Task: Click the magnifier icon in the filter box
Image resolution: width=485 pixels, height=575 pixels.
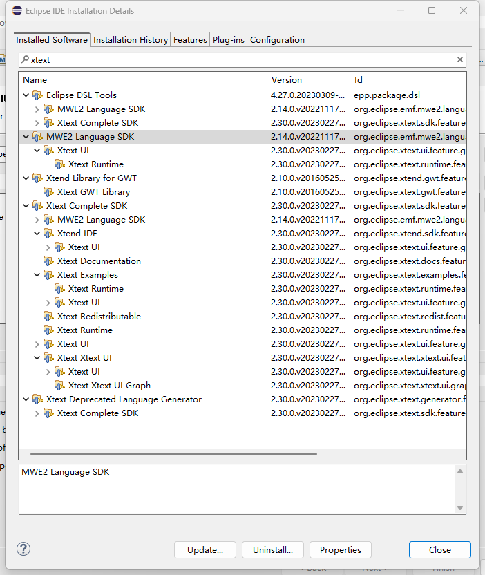Action: (25, 59)
